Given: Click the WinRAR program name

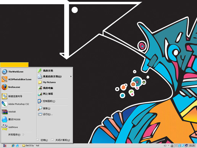Looking at the screenshot, I should point(12,112).
